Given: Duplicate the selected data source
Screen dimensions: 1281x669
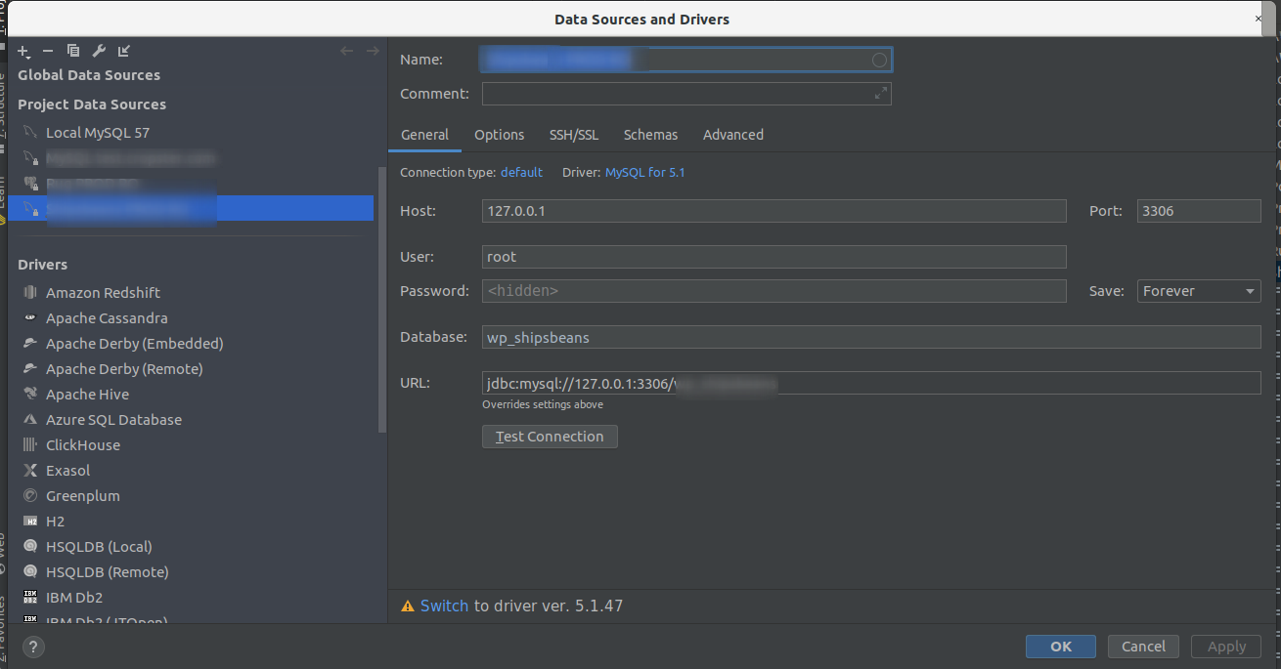Looking at the screenshot, I should point(73,51).
